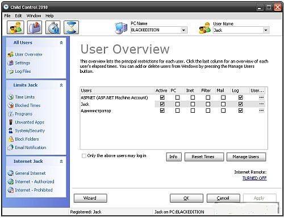Enable PC limit for Jack
The width and height of the screenshot is (284, 218).
tap(177, 104)
